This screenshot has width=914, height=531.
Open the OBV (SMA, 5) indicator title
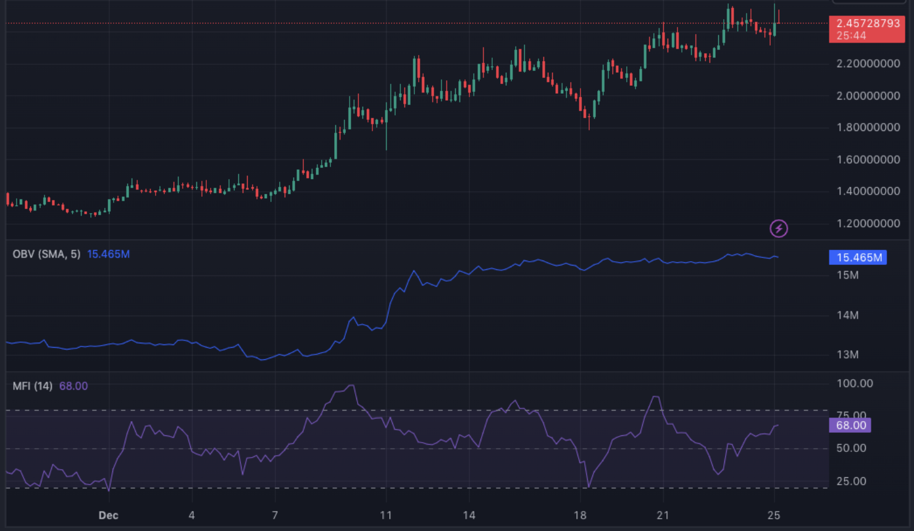[46, 254]
